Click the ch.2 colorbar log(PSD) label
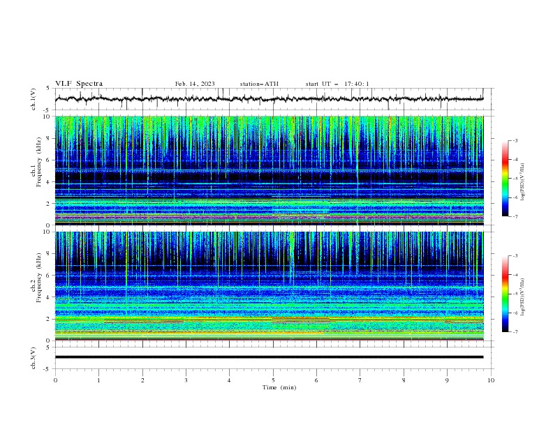 tap(523, 297)
